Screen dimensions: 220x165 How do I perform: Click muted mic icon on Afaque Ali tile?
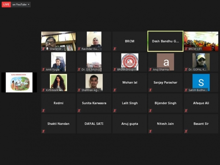click(x=186, y=111)
